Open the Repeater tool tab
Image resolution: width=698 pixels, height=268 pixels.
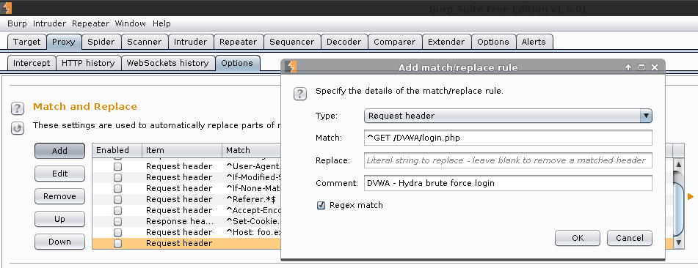[239, 42]
